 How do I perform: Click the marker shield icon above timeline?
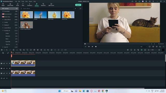click(x=131, y=50)
